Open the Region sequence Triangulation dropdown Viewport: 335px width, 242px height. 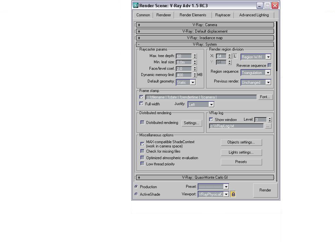tap(256, 73)
